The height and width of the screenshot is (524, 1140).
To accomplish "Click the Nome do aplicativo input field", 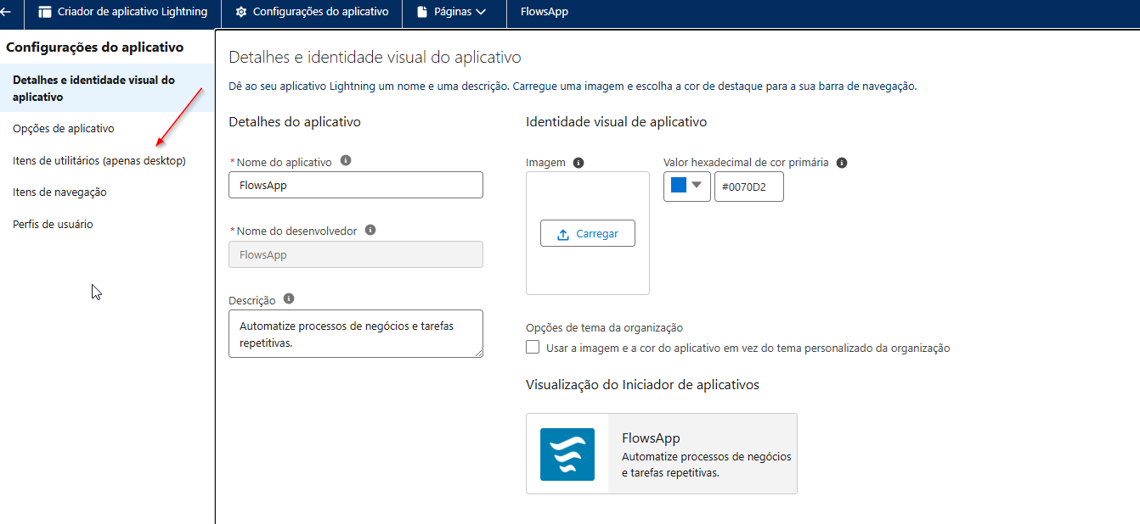I will pos(356,185).
